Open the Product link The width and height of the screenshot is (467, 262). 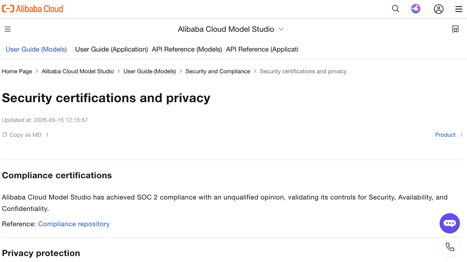[x=445, y=135]
